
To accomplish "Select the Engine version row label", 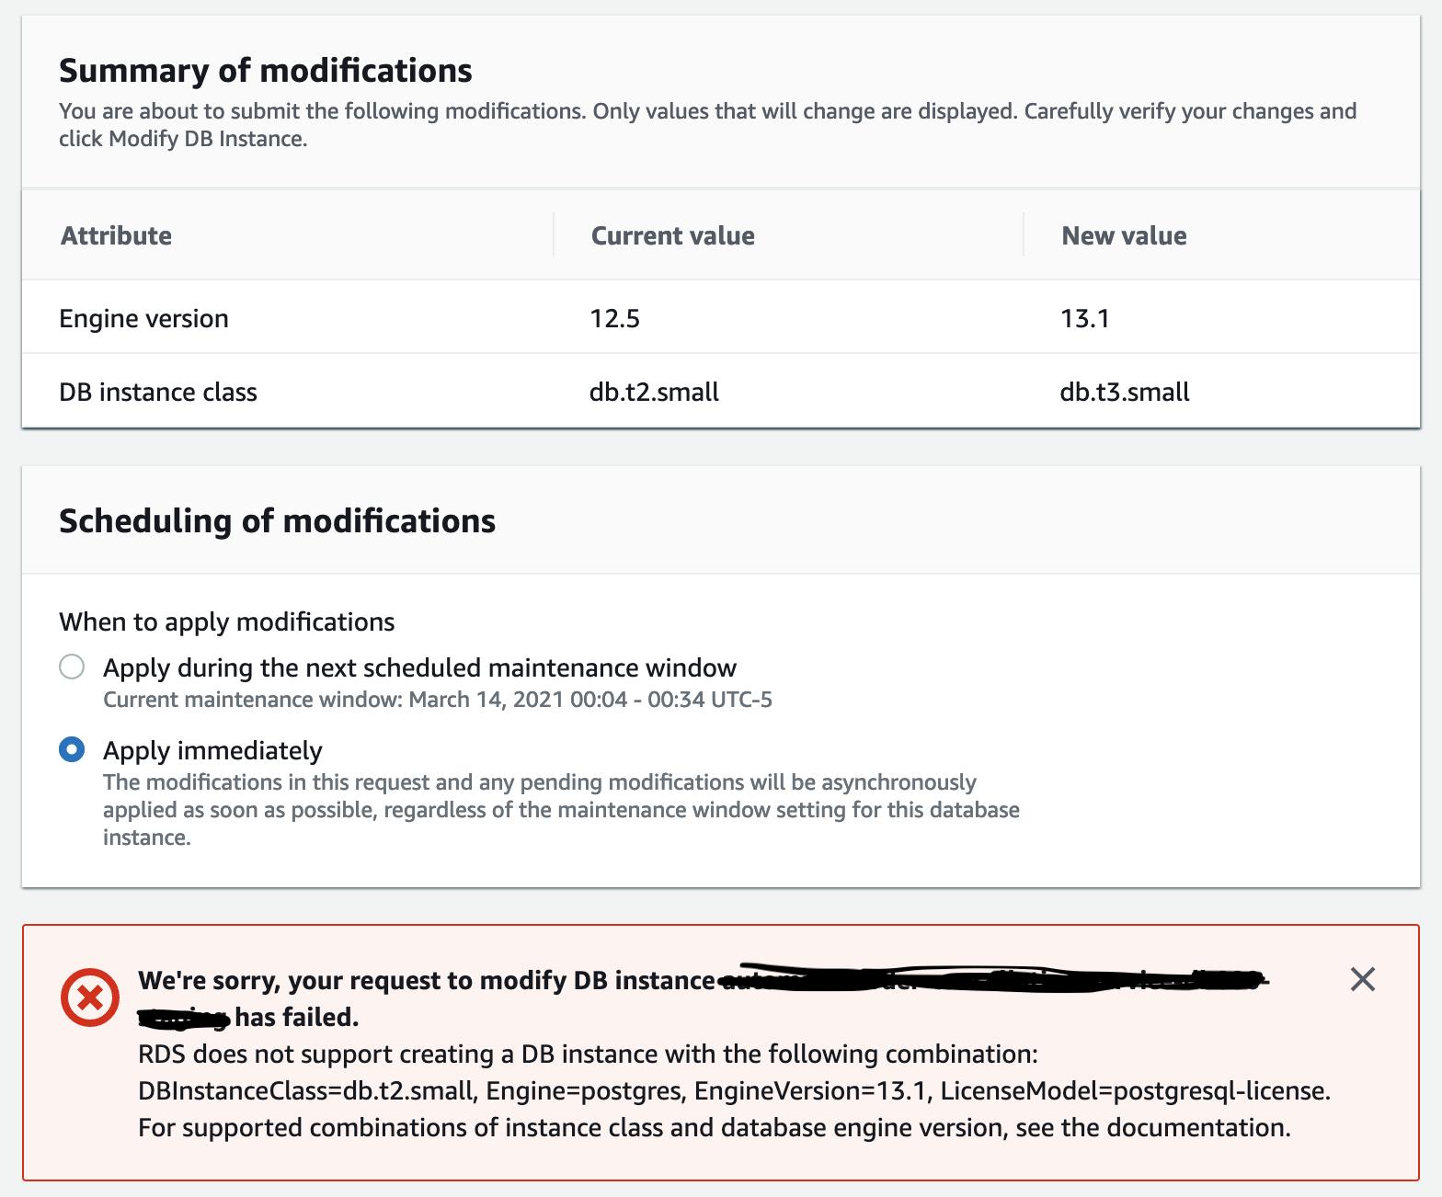I will (143, 318).
